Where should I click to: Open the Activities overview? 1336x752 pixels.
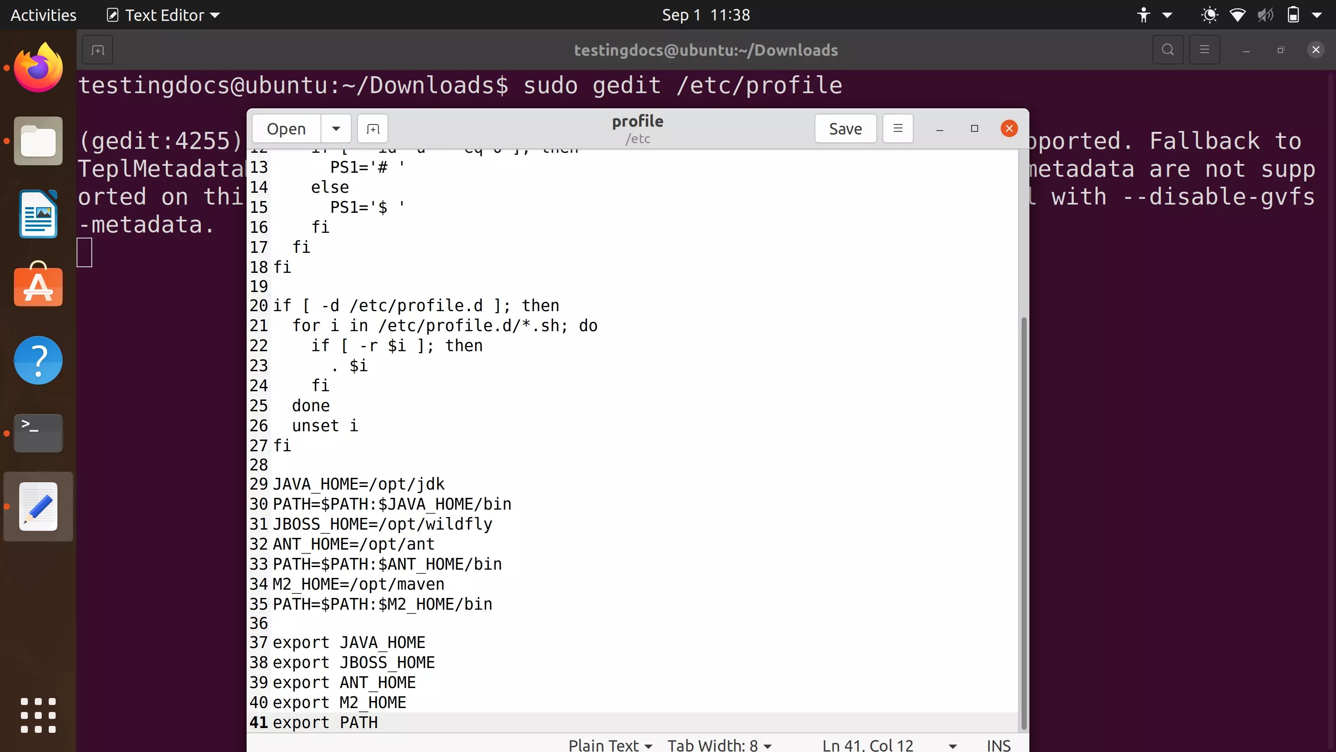tap(43, 14)
